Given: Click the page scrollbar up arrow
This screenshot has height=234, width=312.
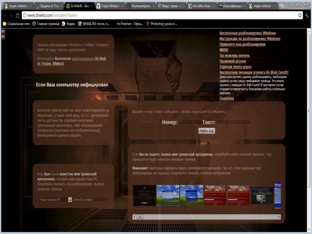Looking at the screenshot, I should 309,31.
